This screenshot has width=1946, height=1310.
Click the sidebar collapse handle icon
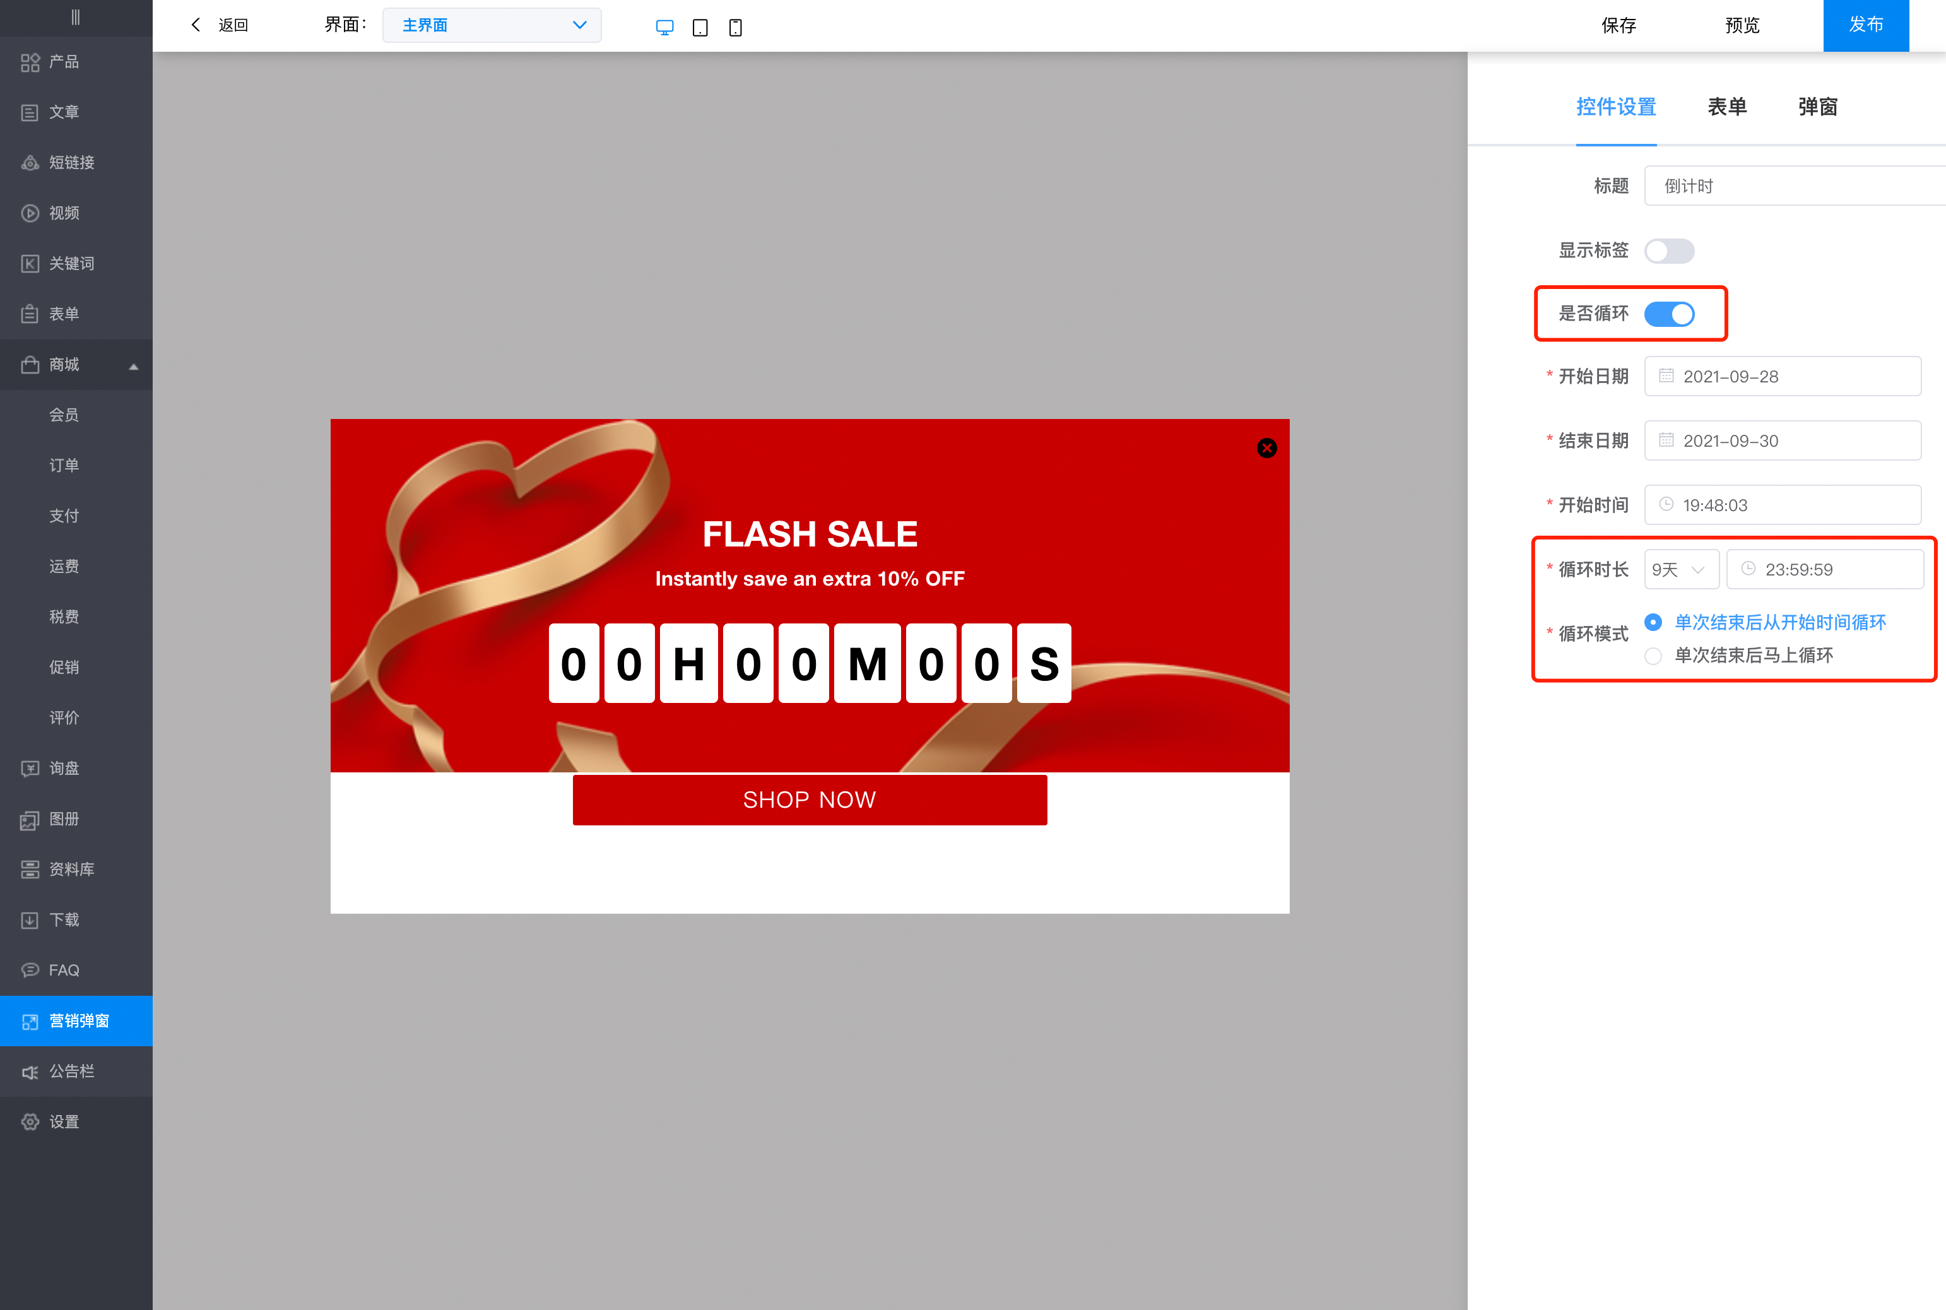coord(75,16)
